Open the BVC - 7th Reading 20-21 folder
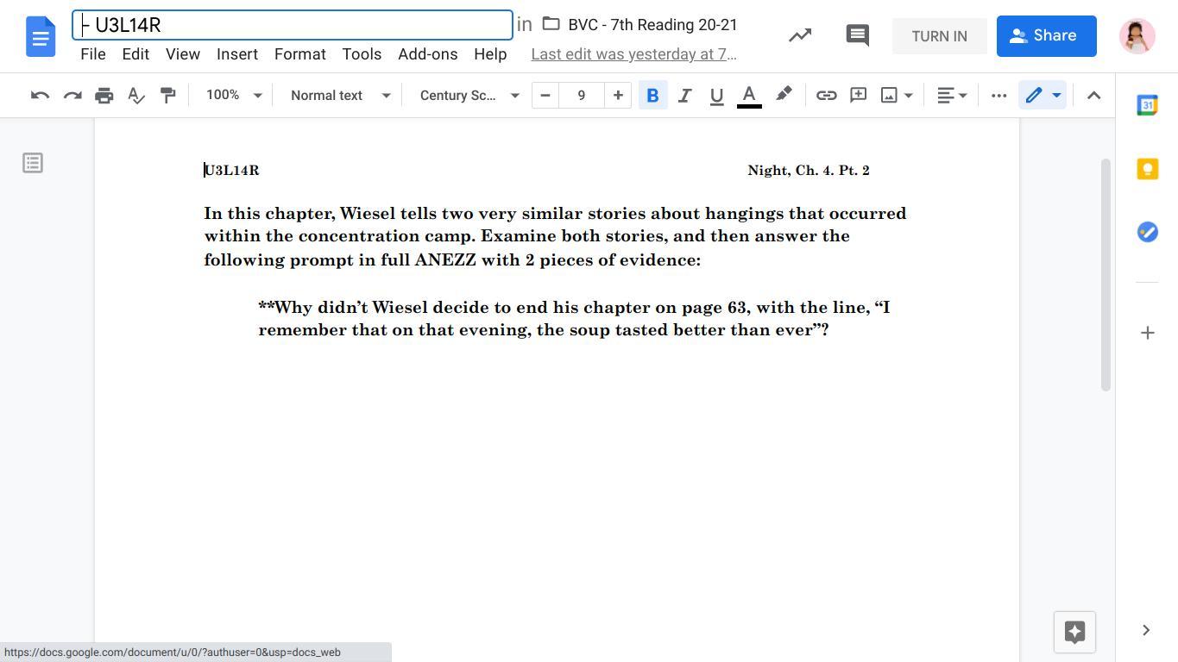 tap(652, 25)
